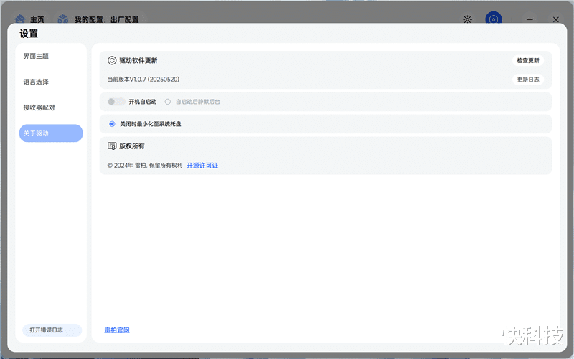Click 打开错误日志 button

[x=52, y=330]
